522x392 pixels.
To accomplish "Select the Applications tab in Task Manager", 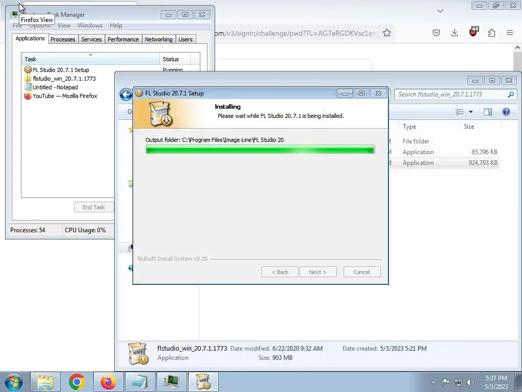I will pyautogui.click(x=30, y=38).
